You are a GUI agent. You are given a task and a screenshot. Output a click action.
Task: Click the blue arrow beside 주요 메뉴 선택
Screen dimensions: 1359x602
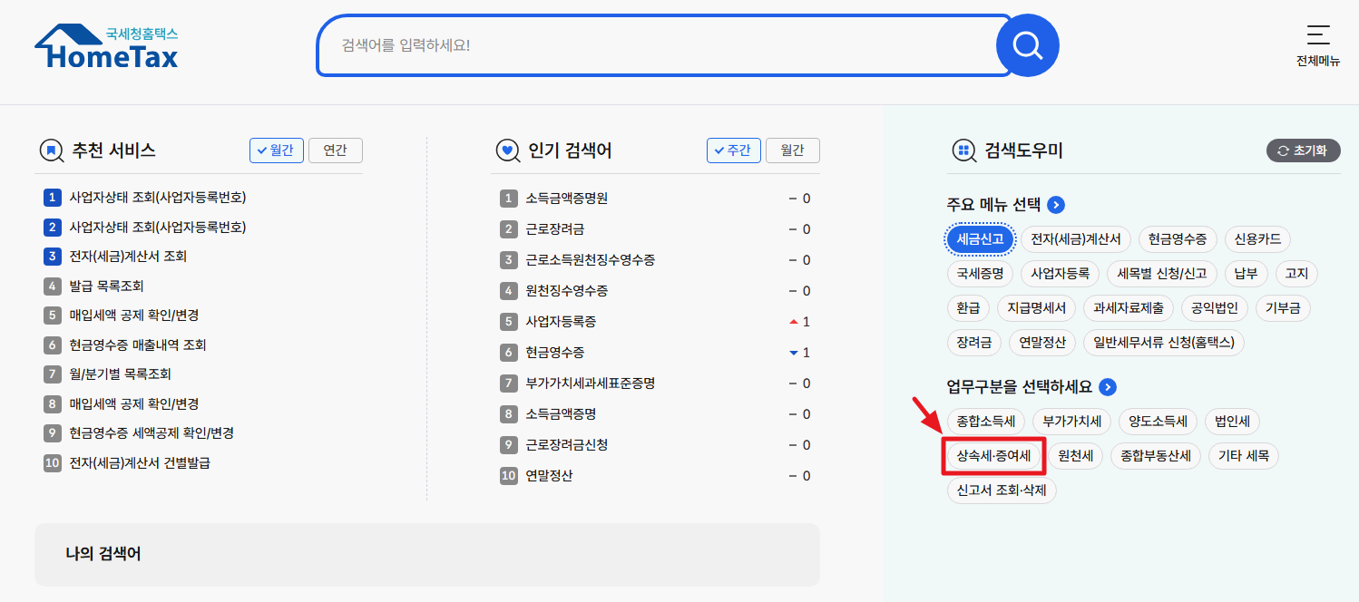(x=1054, y=205)
